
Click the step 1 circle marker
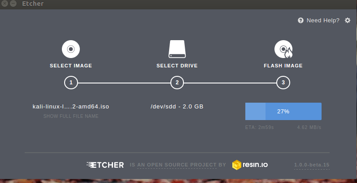(71, 83)
